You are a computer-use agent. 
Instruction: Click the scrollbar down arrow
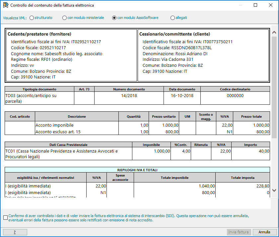(274, 190)
